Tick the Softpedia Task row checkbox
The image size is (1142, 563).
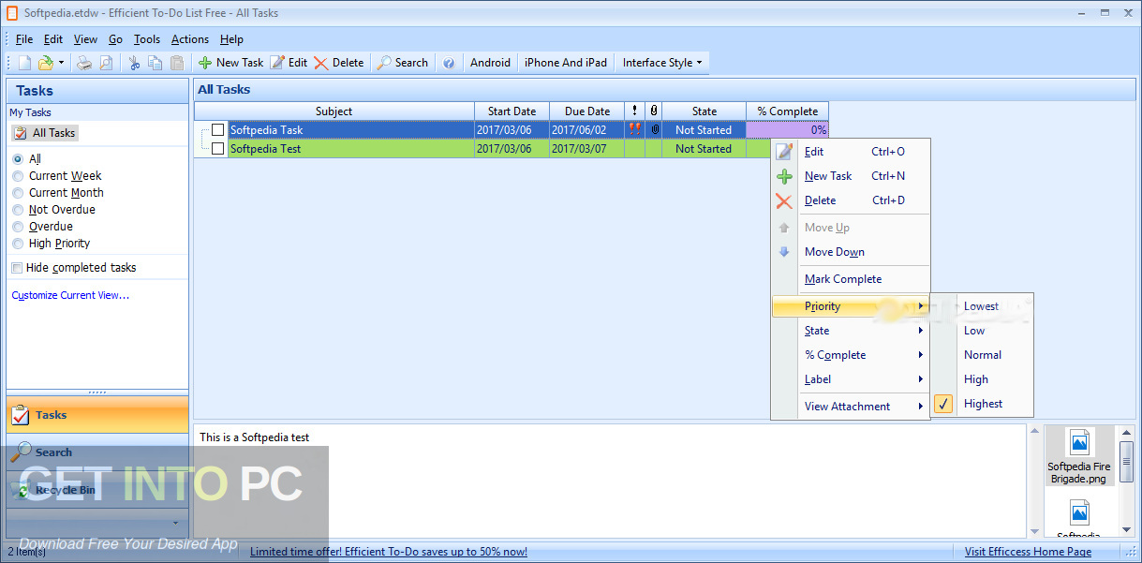tap(218, 130)
